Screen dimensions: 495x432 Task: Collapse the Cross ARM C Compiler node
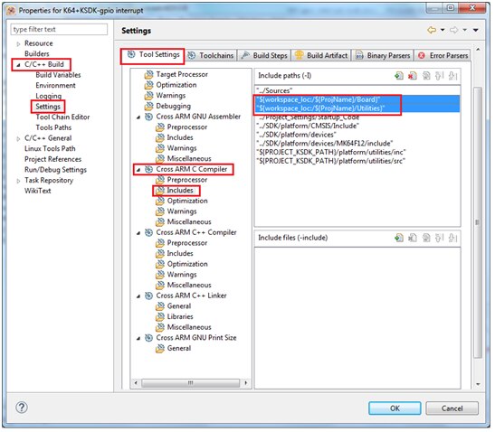138,170
